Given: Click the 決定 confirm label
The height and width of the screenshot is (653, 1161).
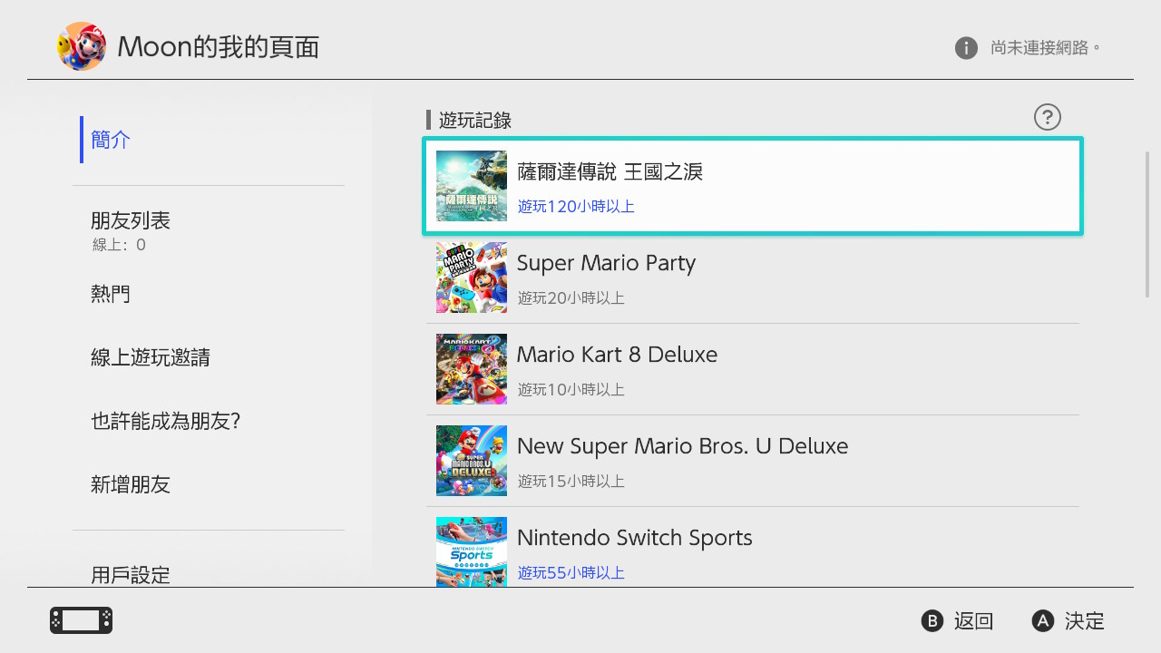Looking at the screenshot, I should click(1084, 621).
